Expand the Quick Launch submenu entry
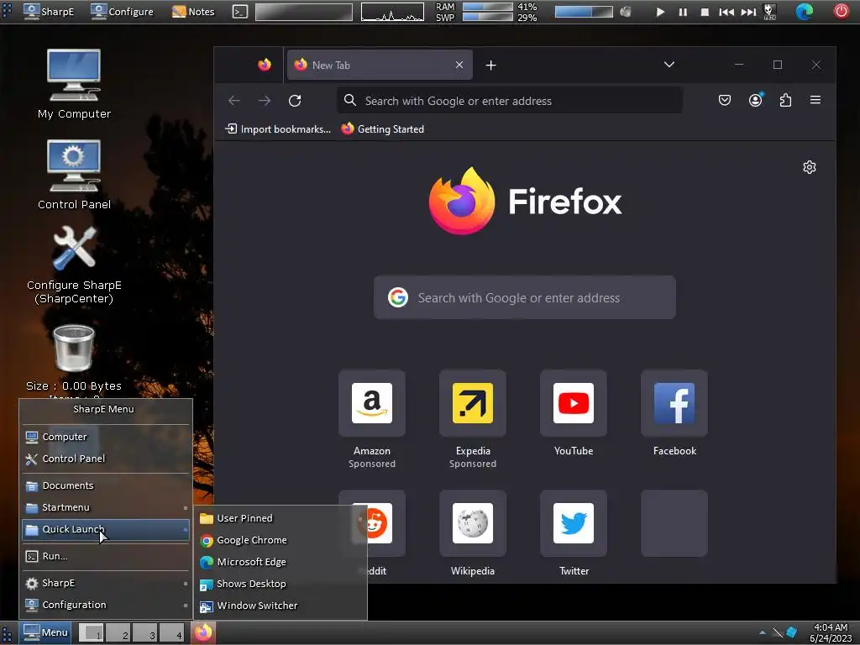Screen dimensions: 860x645 pos(106,529)
